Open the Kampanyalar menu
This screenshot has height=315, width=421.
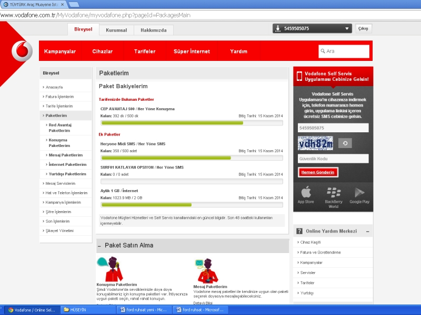pyautogui.click(x=60, y=51)
